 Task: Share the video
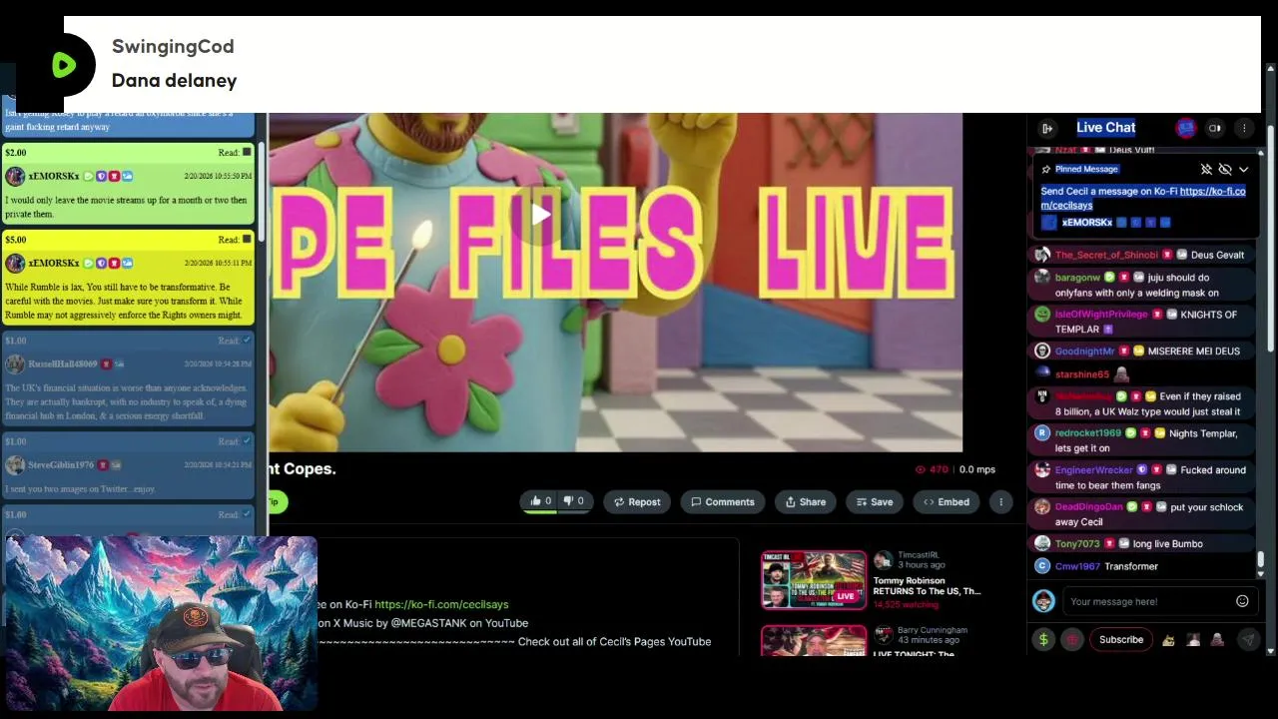806,502
